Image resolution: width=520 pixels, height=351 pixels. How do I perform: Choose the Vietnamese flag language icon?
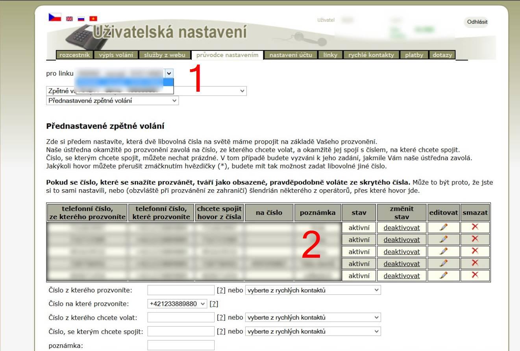(93, 18)
